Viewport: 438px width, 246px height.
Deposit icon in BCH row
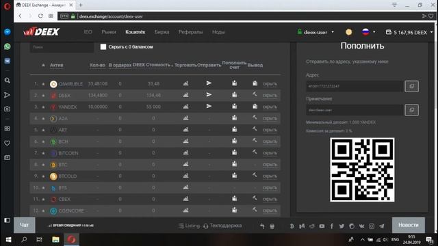tap(234, 141)
